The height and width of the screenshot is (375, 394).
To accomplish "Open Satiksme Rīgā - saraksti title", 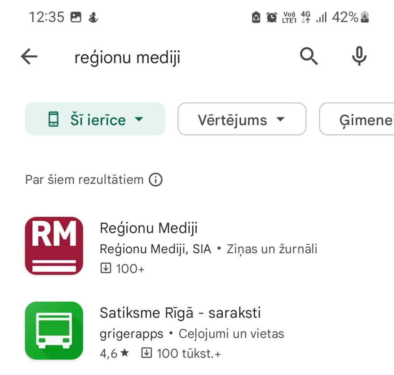I will coord(180,313).
